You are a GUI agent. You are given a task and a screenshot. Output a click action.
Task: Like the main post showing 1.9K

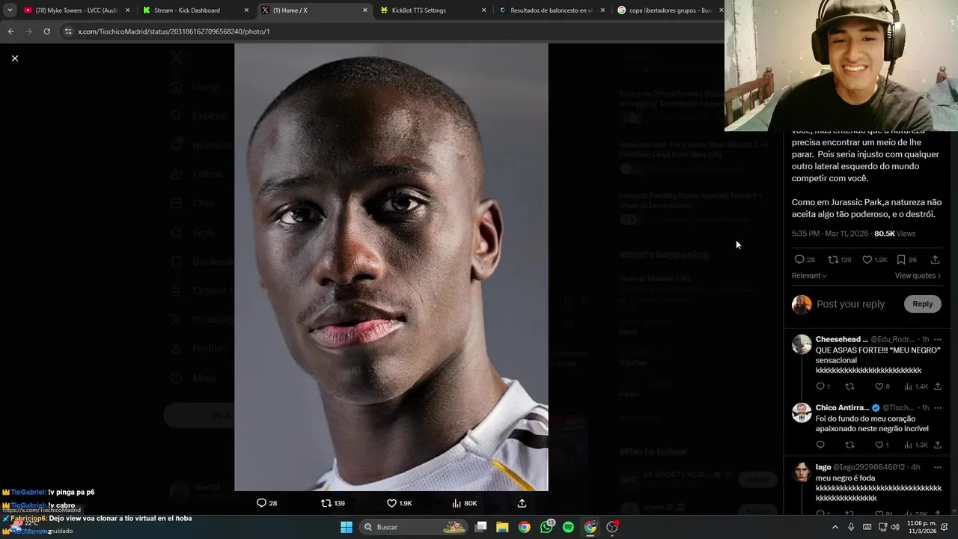874,260
